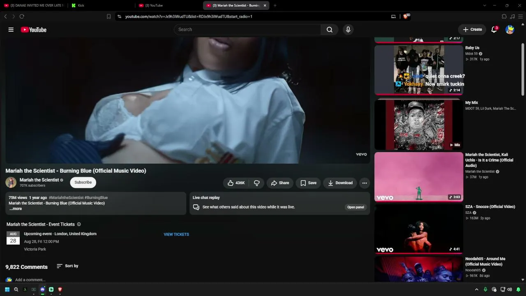Save the video to a playlist
This screenshot has height=296, width=526.
click(308, 183)
